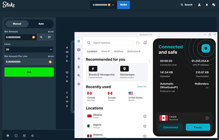Favorite connected Canada Montreal with star

click(207, 118)
